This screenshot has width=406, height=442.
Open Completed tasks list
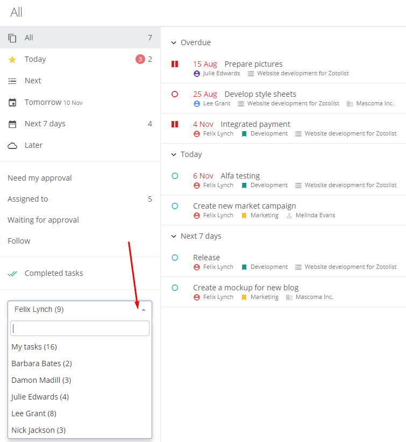pyautogui.click(x=80, y=273)
